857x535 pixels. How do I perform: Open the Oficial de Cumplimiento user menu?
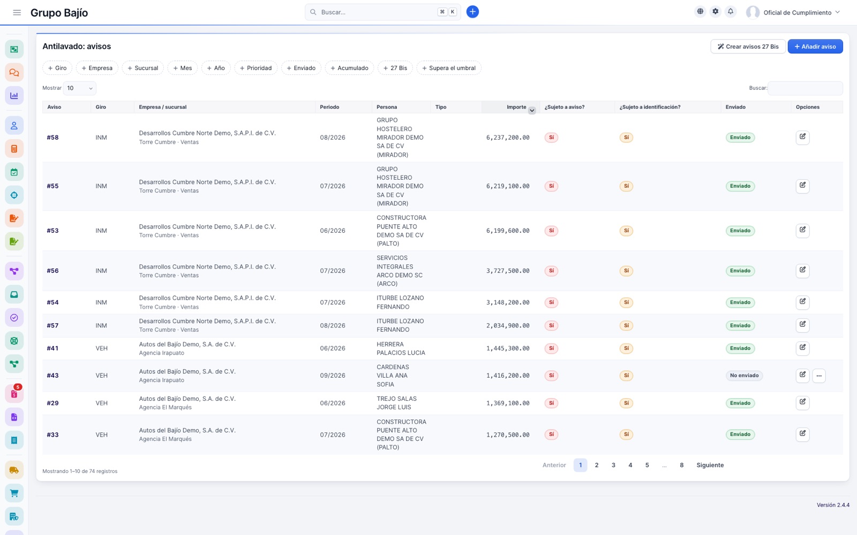click(x=794, y=12)
